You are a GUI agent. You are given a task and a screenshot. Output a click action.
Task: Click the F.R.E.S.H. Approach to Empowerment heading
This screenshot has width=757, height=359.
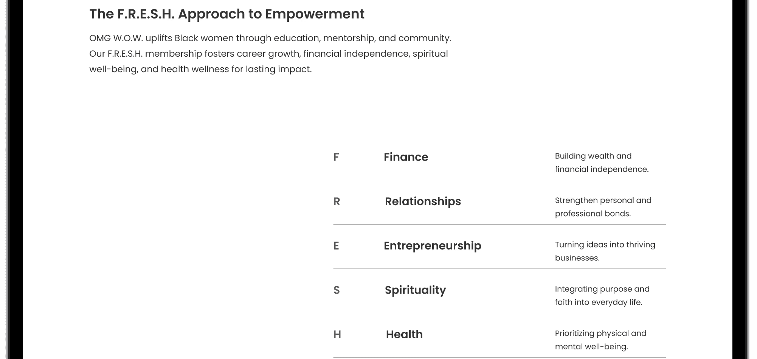[x=227, y=14]
